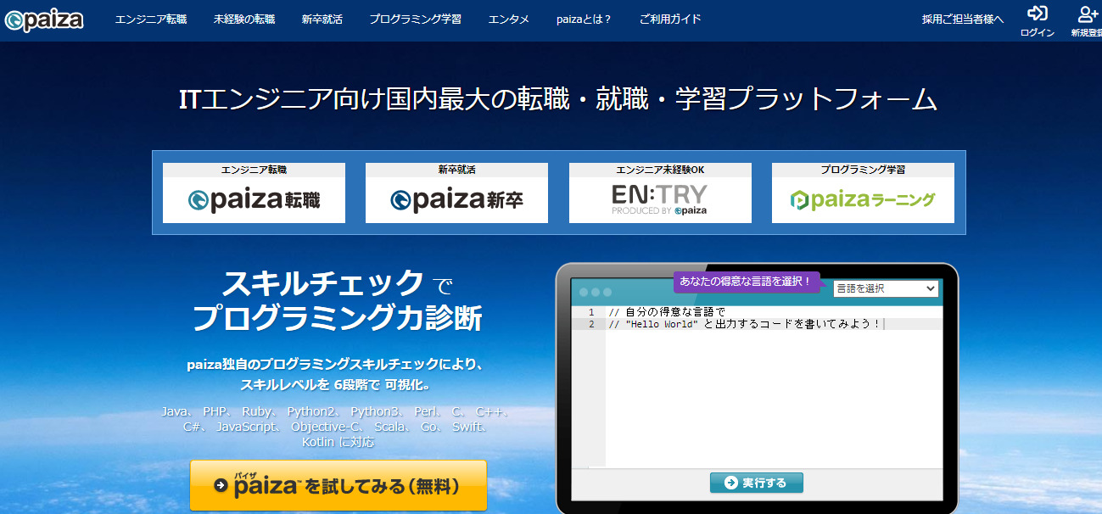Open エンジニア転職 menu item
The height and width of the screenshot is (514, 1102).
coord(151,19)
